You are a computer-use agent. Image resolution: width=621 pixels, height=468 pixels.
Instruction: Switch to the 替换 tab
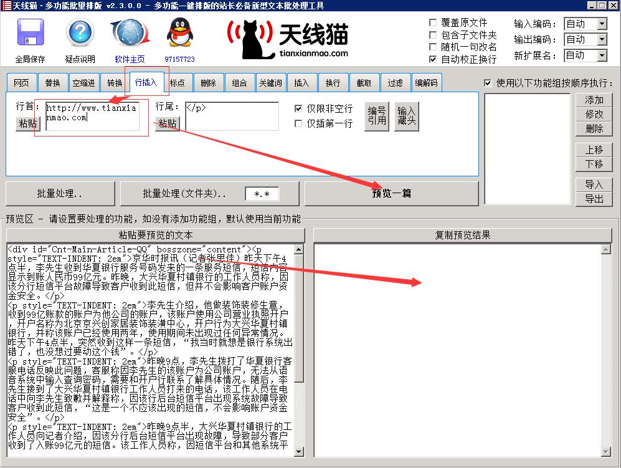(53, 83)
